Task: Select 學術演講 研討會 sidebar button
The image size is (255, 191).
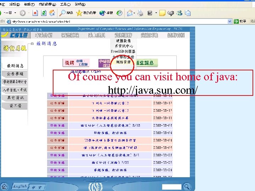Action: (15, 82)
